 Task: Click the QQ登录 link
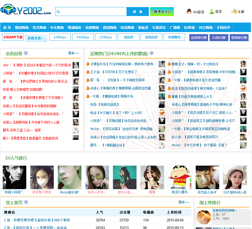pyautogui.click(x=198, y=12)
